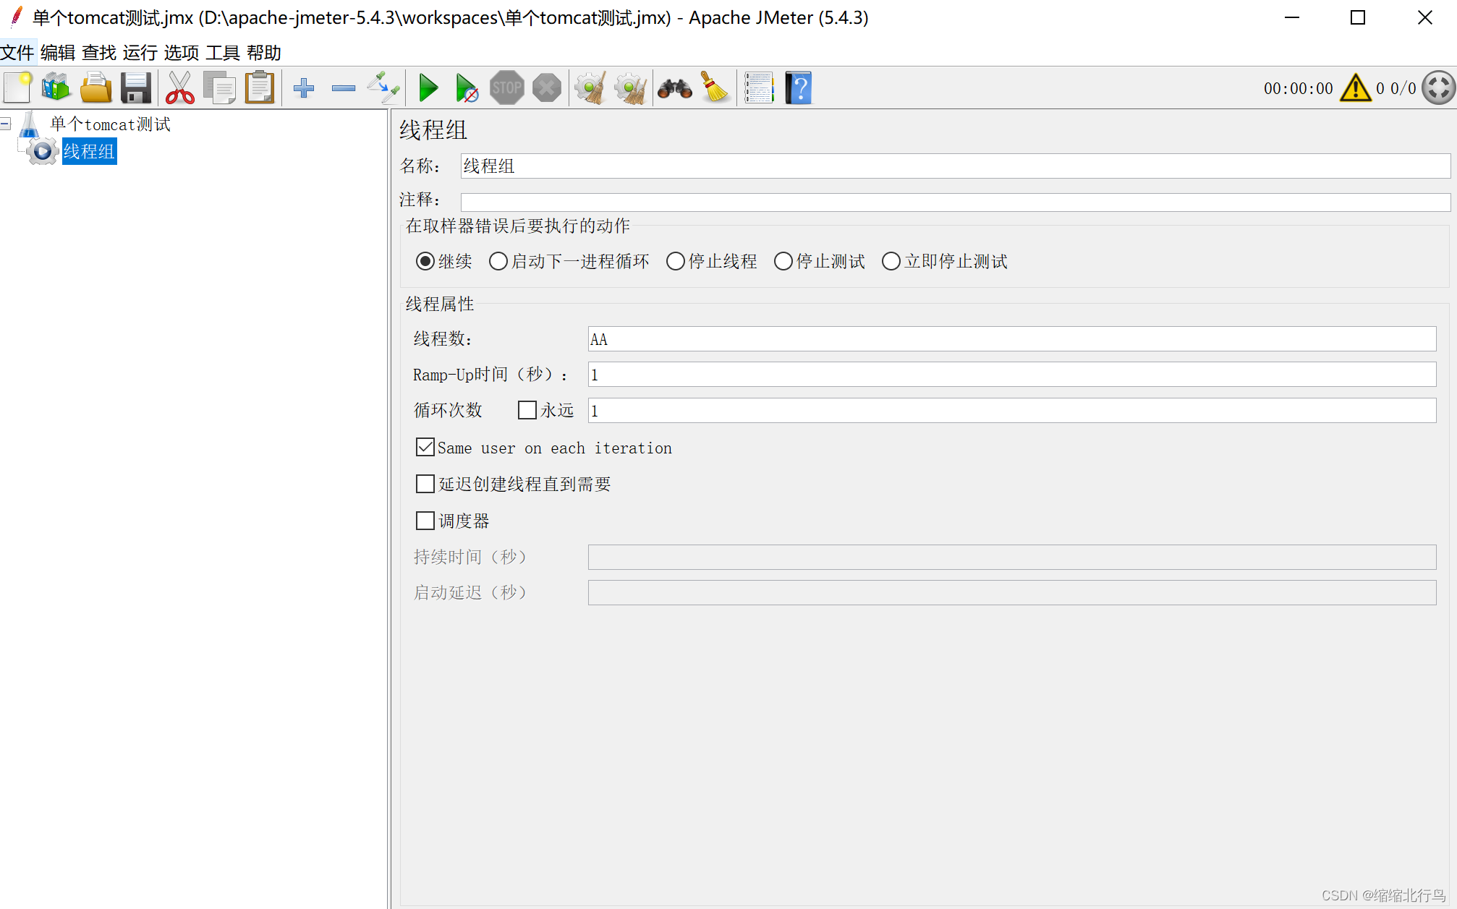
Task: Expand all nodes with plus icon
Action: click(304, 88)
